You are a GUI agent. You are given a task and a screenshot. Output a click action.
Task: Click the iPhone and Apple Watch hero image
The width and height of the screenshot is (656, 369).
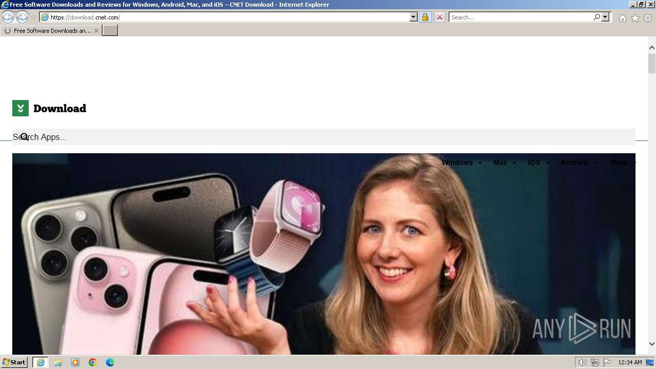point(324,254)
